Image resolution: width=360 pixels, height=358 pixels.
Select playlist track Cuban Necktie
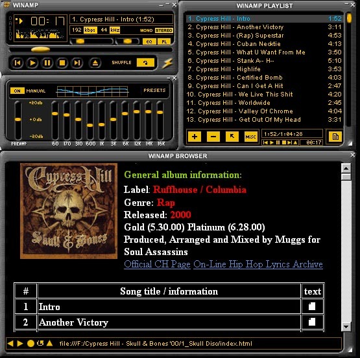pyautogui.click(x=265, y=44)
